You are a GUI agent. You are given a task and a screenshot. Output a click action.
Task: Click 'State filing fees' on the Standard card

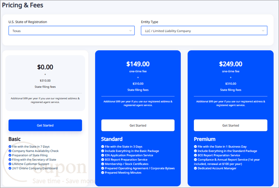click(x=138, y=90)
